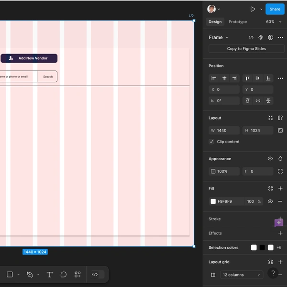
Task: Toggle layer visibility eye in Appearance
Action: 270,159
